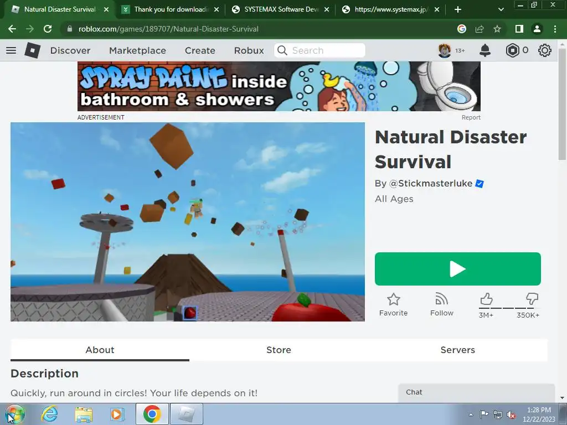Viewport: 567px width, 425px height.
Task: Click the Google icon in address bar
Action: 462,29
